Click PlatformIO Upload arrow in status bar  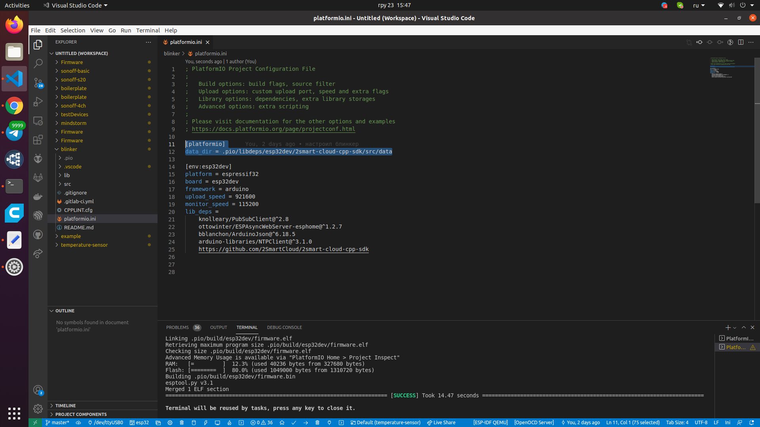click(306, 422)
